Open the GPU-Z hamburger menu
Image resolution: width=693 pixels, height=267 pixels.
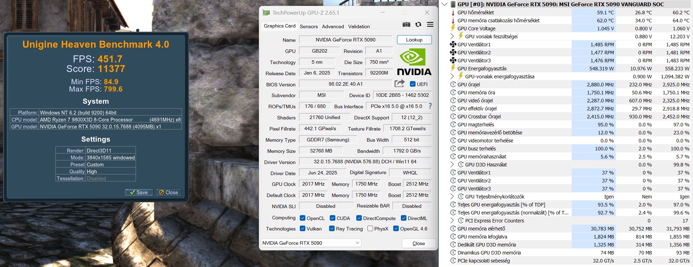coord(430,24)
